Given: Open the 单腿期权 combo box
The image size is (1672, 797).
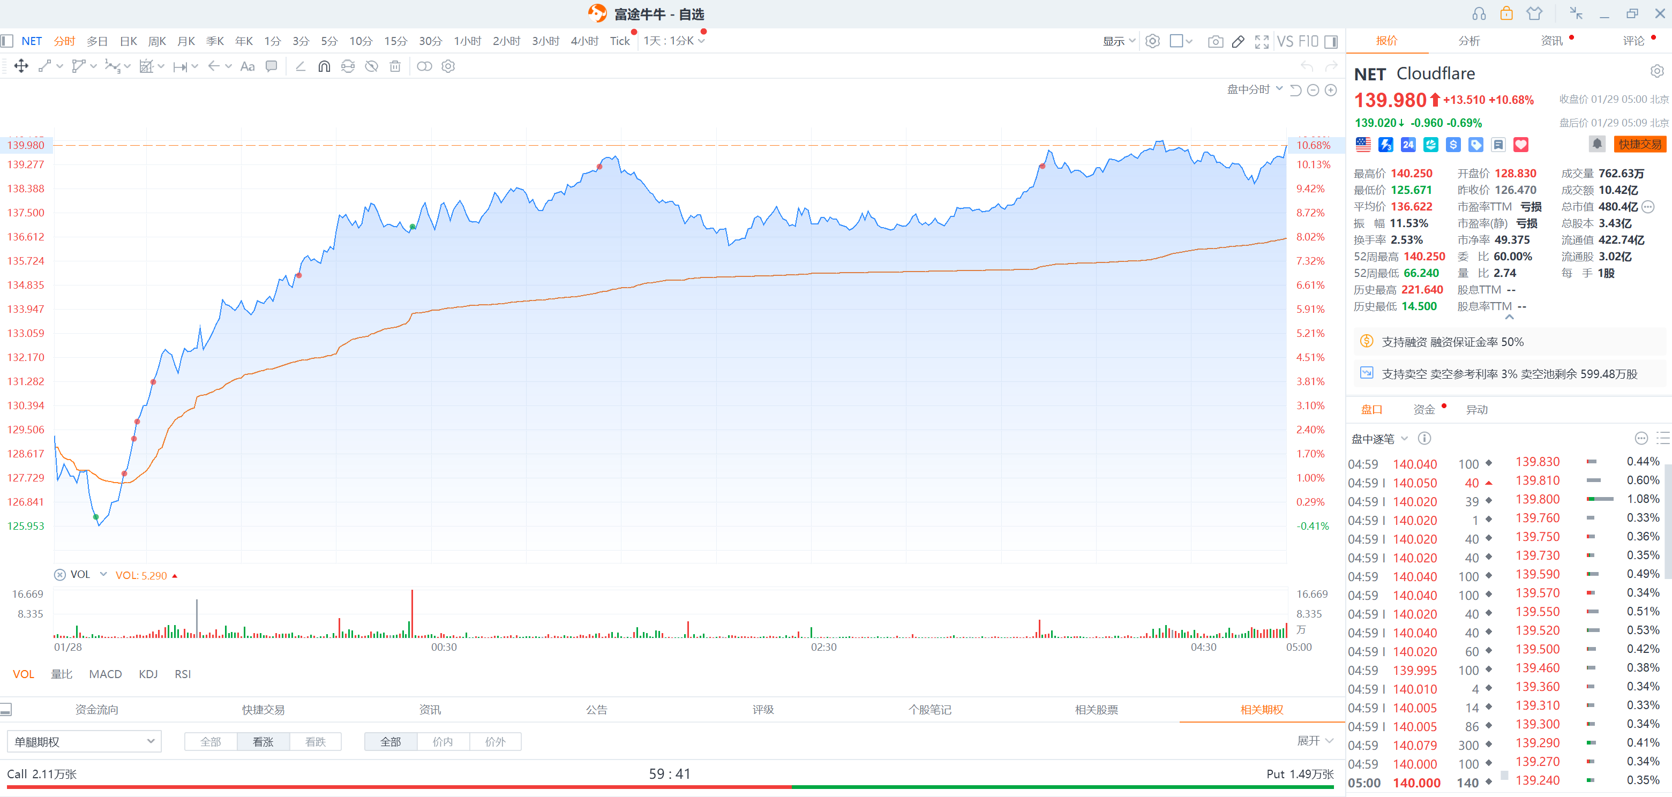Looking at the screenshot, I should pos(84,741).
